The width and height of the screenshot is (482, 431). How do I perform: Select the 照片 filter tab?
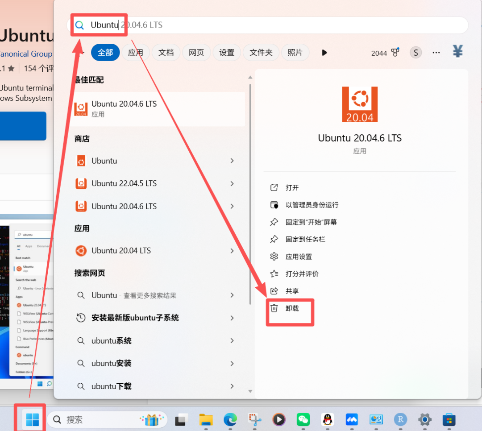[295, 53]
